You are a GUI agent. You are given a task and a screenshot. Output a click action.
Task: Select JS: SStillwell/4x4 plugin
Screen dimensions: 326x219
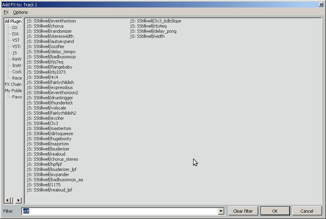click(43, 77)
